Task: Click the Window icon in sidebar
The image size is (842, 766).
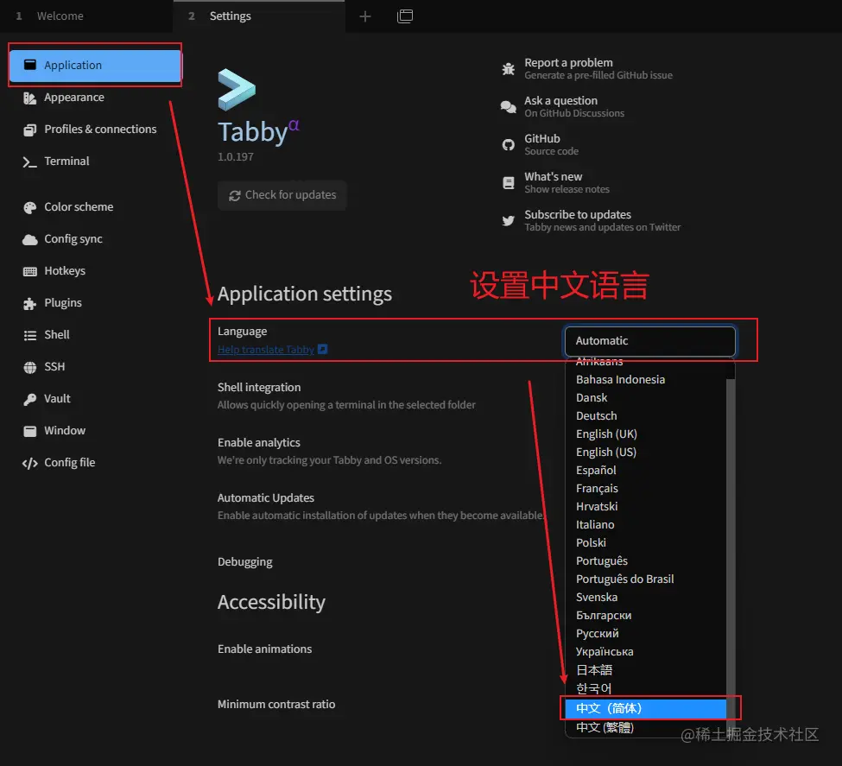Action: pos(30,431)
